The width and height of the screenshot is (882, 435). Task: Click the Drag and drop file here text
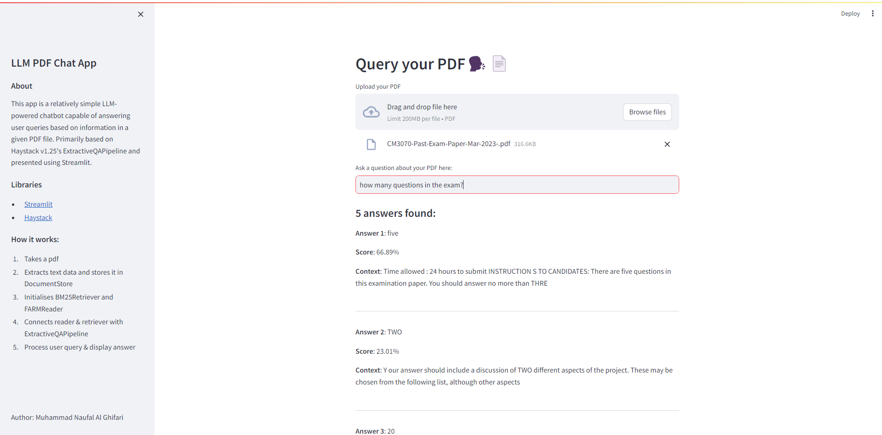point(422,107)
